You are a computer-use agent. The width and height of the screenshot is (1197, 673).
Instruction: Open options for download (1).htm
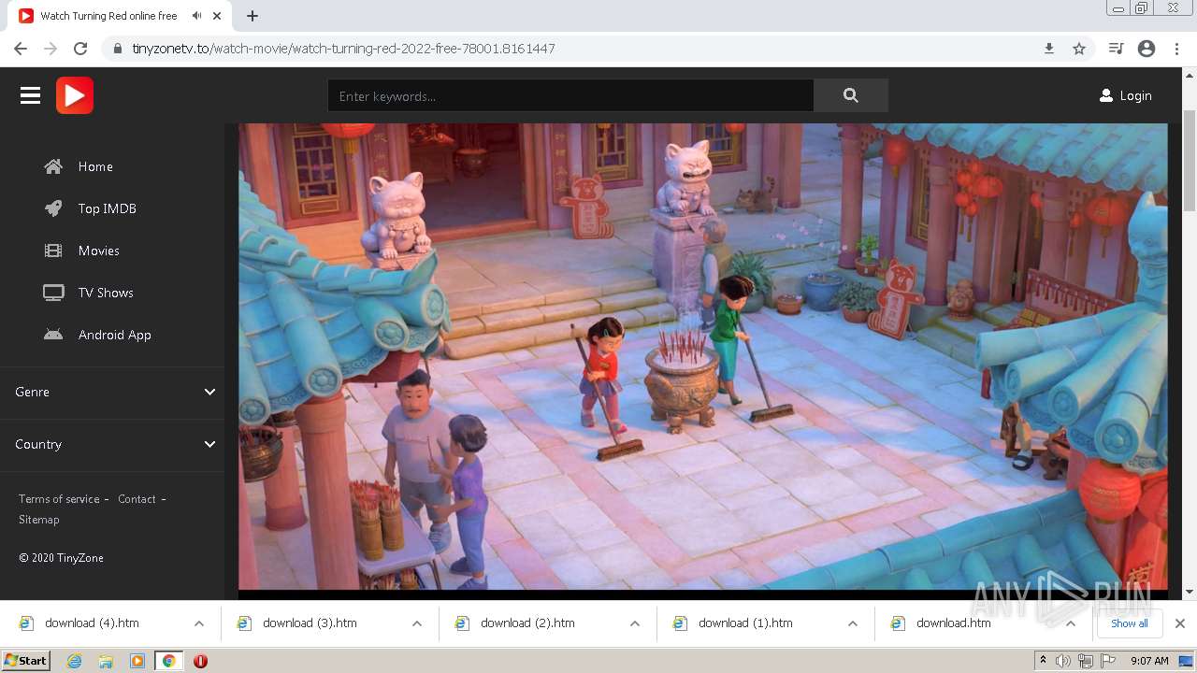click(853, 623)
